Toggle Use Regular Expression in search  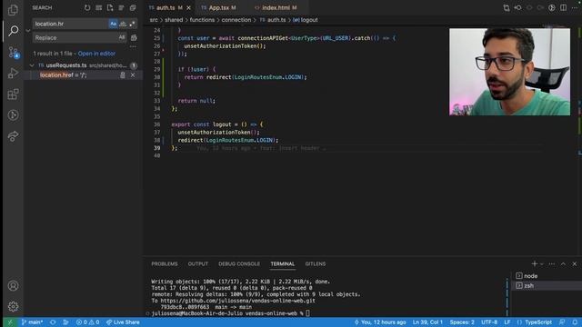(132, 24)
